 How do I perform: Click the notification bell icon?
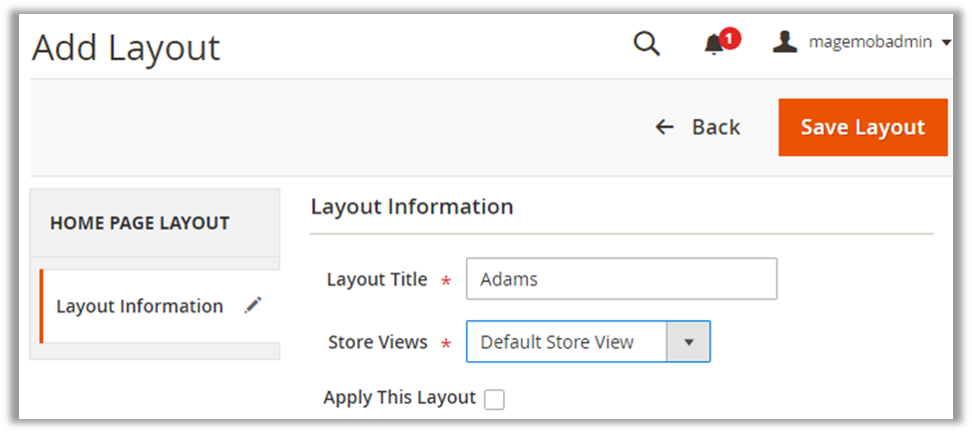714,45
